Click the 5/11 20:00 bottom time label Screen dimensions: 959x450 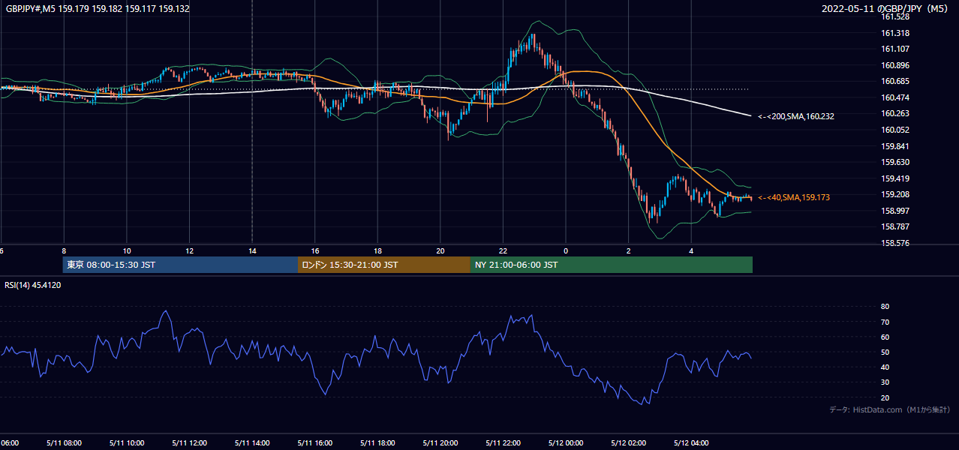440,443
